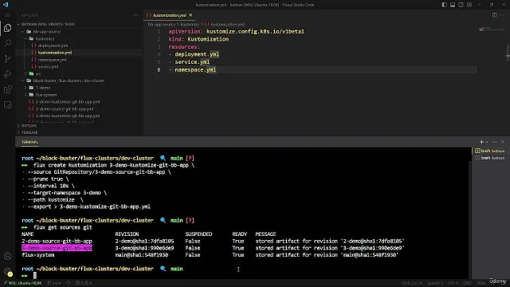
Task: Open the Customize Layout button
Action: tap(469, 5)
